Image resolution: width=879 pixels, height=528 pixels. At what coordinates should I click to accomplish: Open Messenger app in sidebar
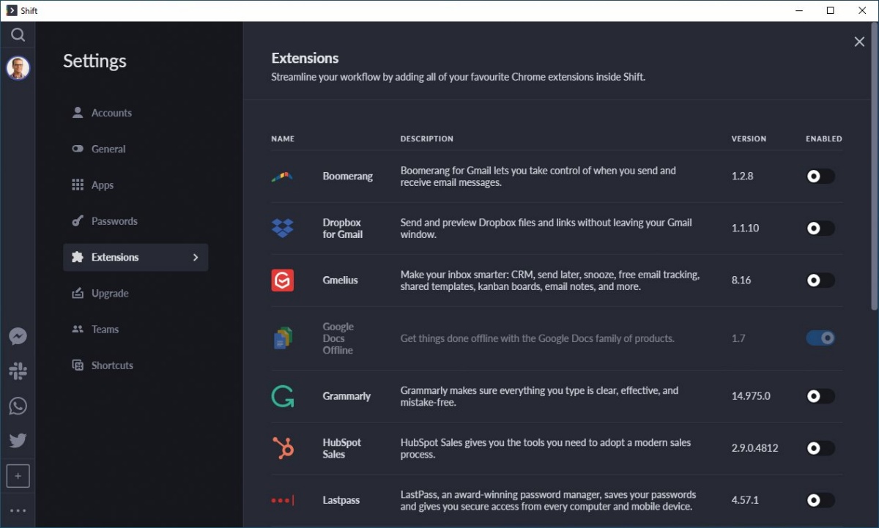point(18,336)
